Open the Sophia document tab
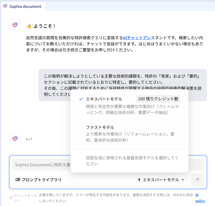 [x=23, y=6]
